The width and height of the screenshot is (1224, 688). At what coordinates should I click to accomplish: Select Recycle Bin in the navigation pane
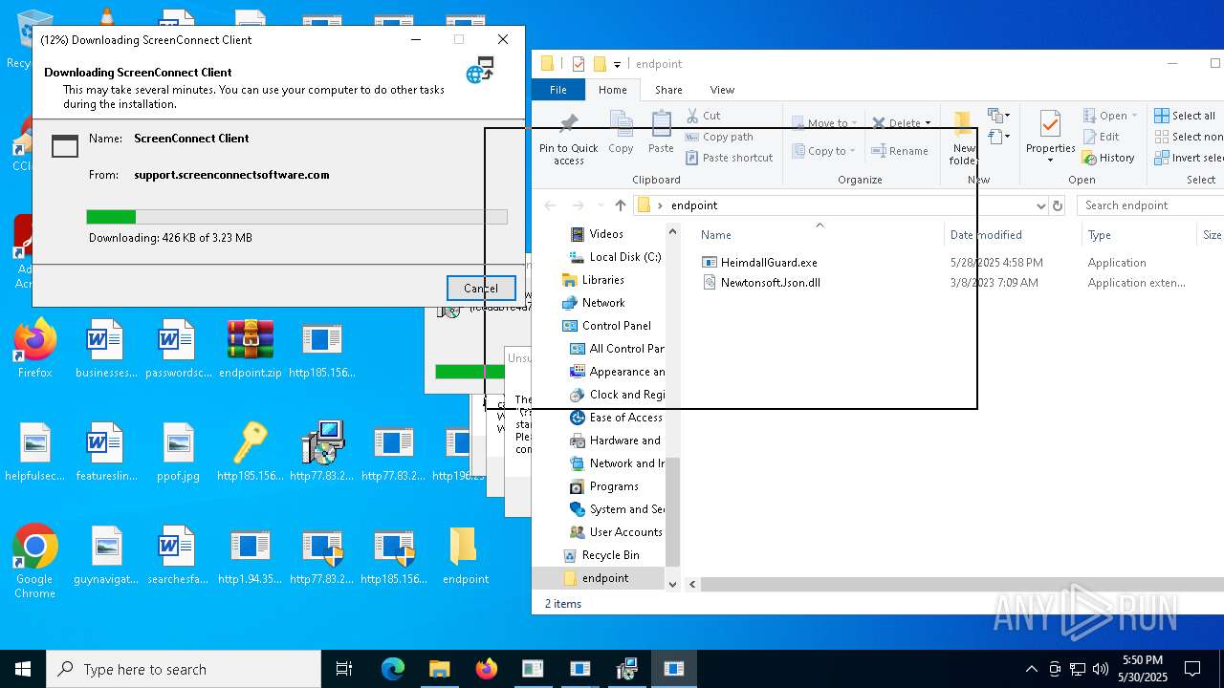tap(610, 555)
